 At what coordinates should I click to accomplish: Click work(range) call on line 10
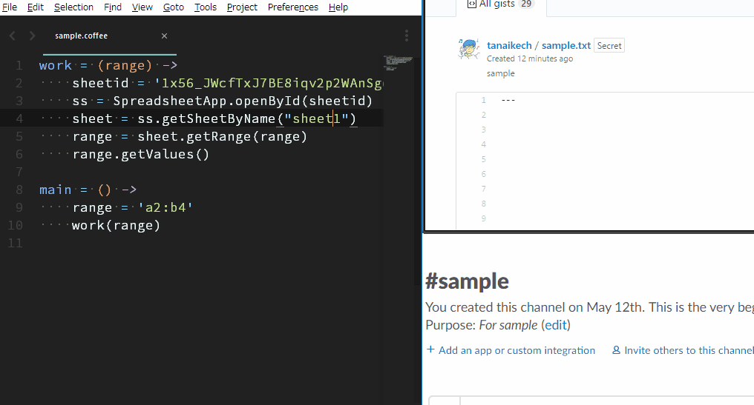[116, 225]
